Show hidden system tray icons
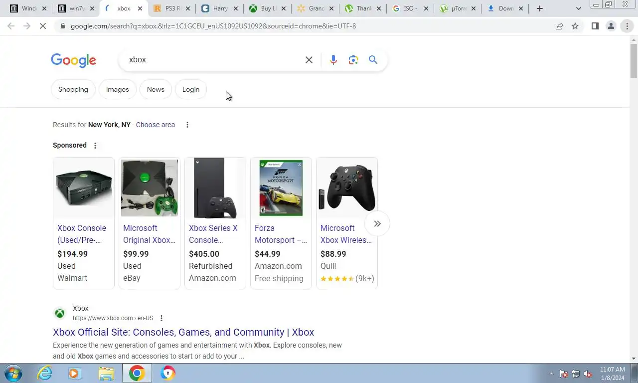Image resolution: width=638 pixels, height=383 pixels. click(x=551, y=374)
